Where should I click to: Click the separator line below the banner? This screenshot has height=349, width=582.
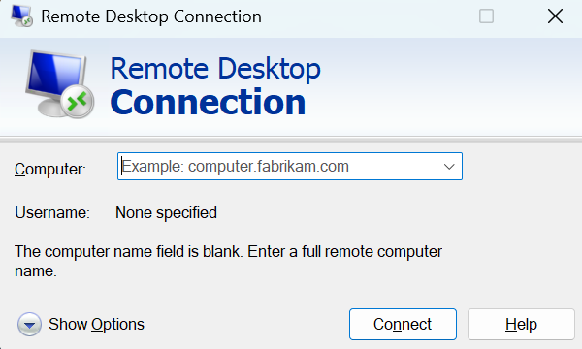tap(291, 139)
